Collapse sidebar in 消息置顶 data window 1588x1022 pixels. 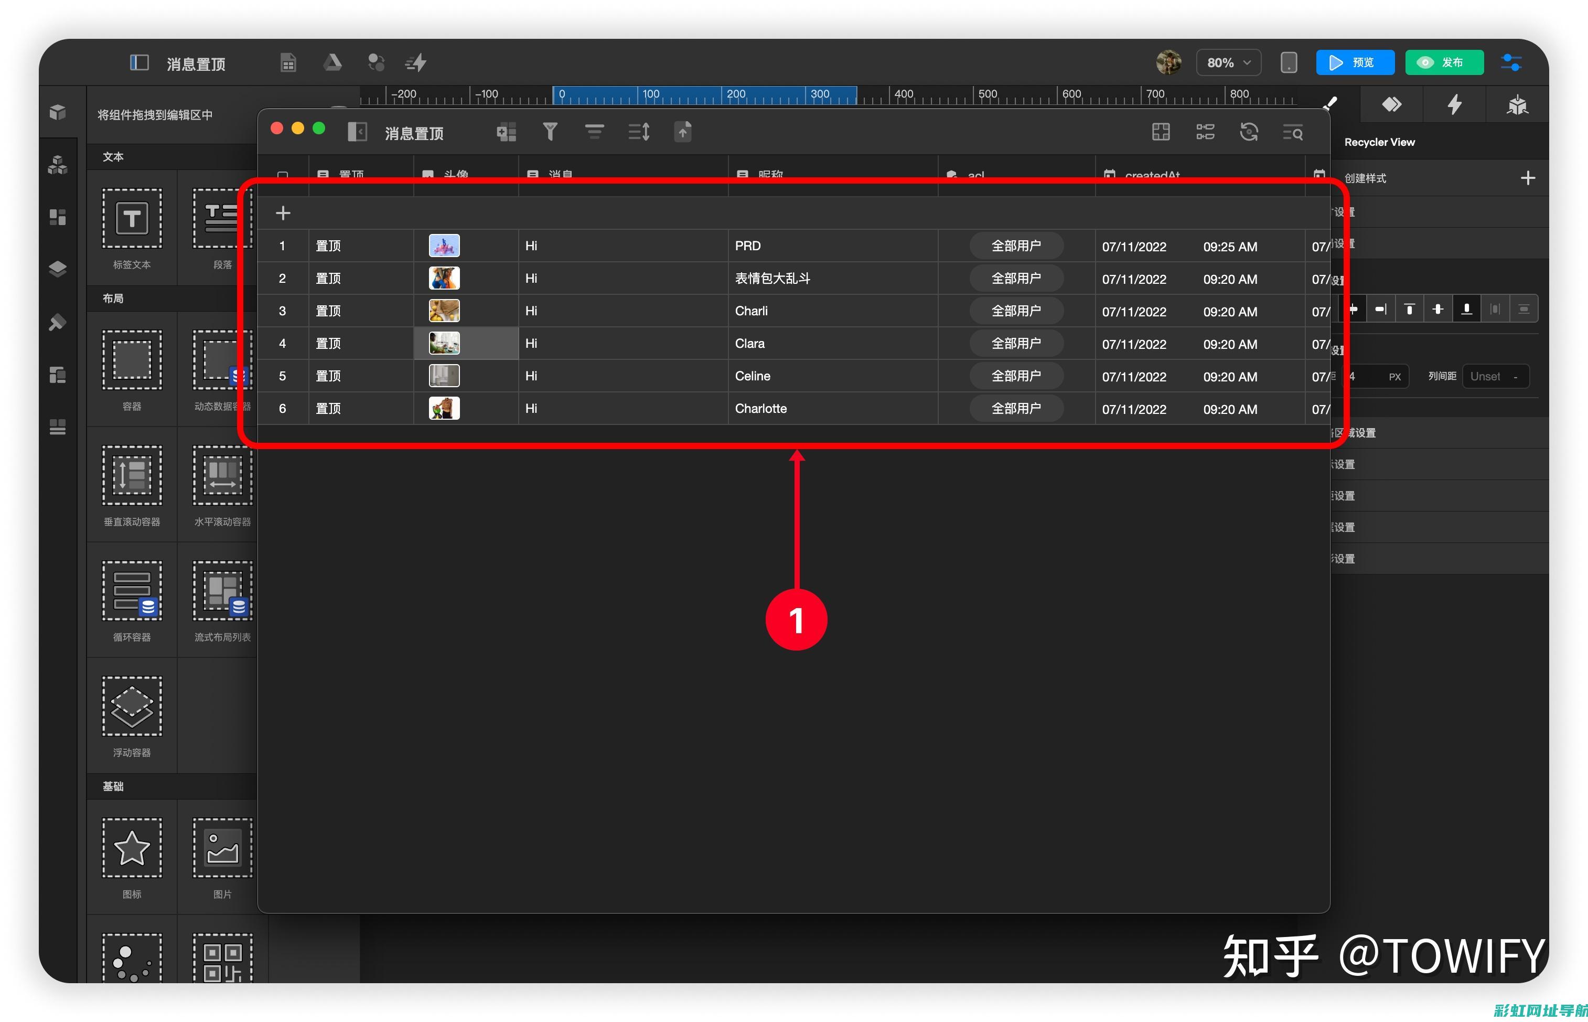357,132
